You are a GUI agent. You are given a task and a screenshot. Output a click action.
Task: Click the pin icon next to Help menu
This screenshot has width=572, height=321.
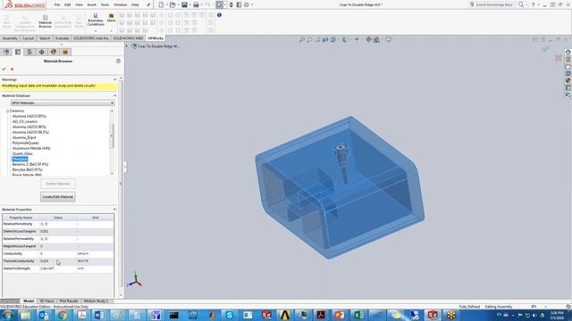click(148, 4)
